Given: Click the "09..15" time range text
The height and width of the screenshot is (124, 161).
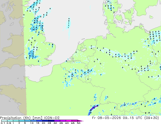Looking at the screenshot, I should coord(128,118).
